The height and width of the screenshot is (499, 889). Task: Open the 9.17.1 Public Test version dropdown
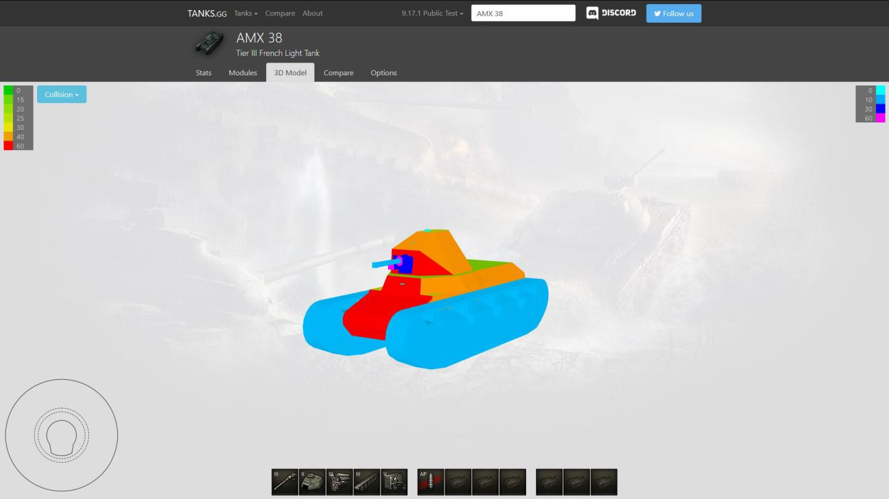432,13
